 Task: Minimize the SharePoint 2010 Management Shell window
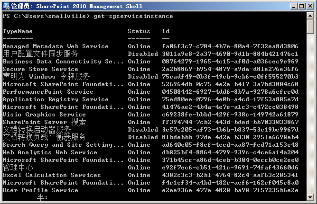[x=294, y=6]
